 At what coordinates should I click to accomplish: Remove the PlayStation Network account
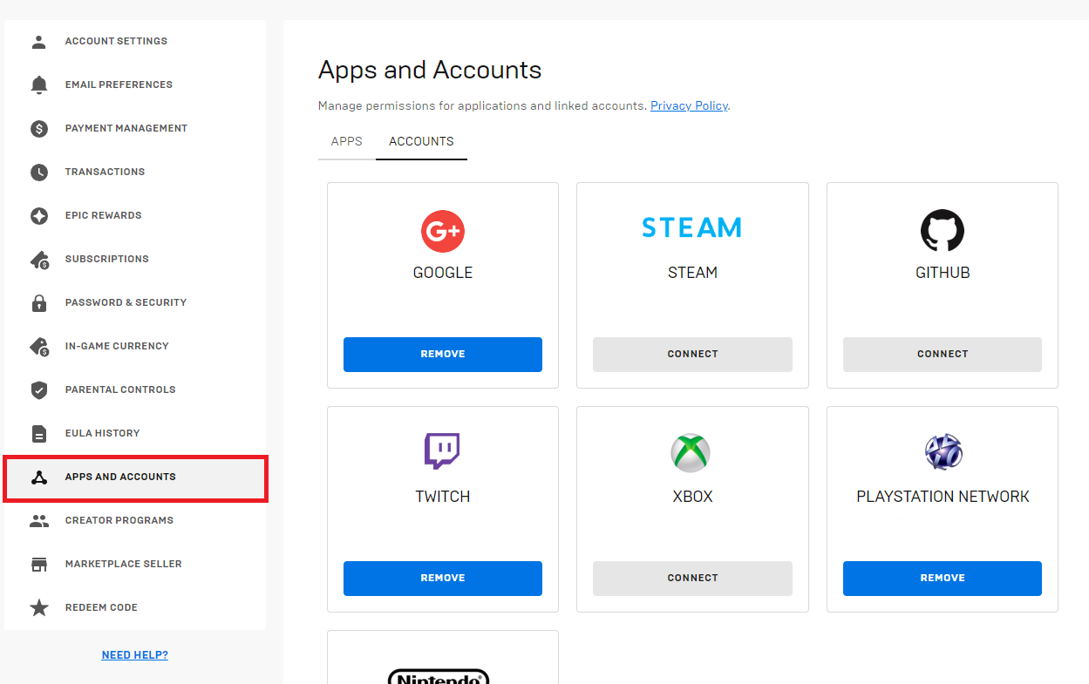tap(942, 579)
